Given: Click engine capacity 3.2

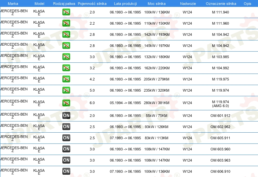Looking at the screenshot, I should click(92, 68).
